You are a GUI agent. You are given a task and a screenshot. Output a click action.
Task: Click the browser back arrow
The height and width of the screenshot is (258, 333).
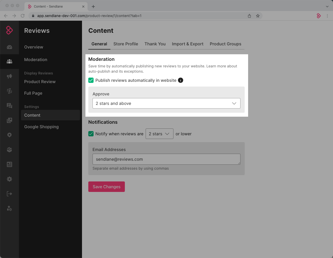[x=6, y=16]
